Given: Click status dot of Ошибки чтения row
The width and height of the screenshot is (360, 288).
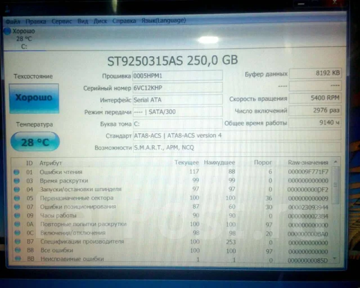Looking at the screenshot, I should click(16, 172).
